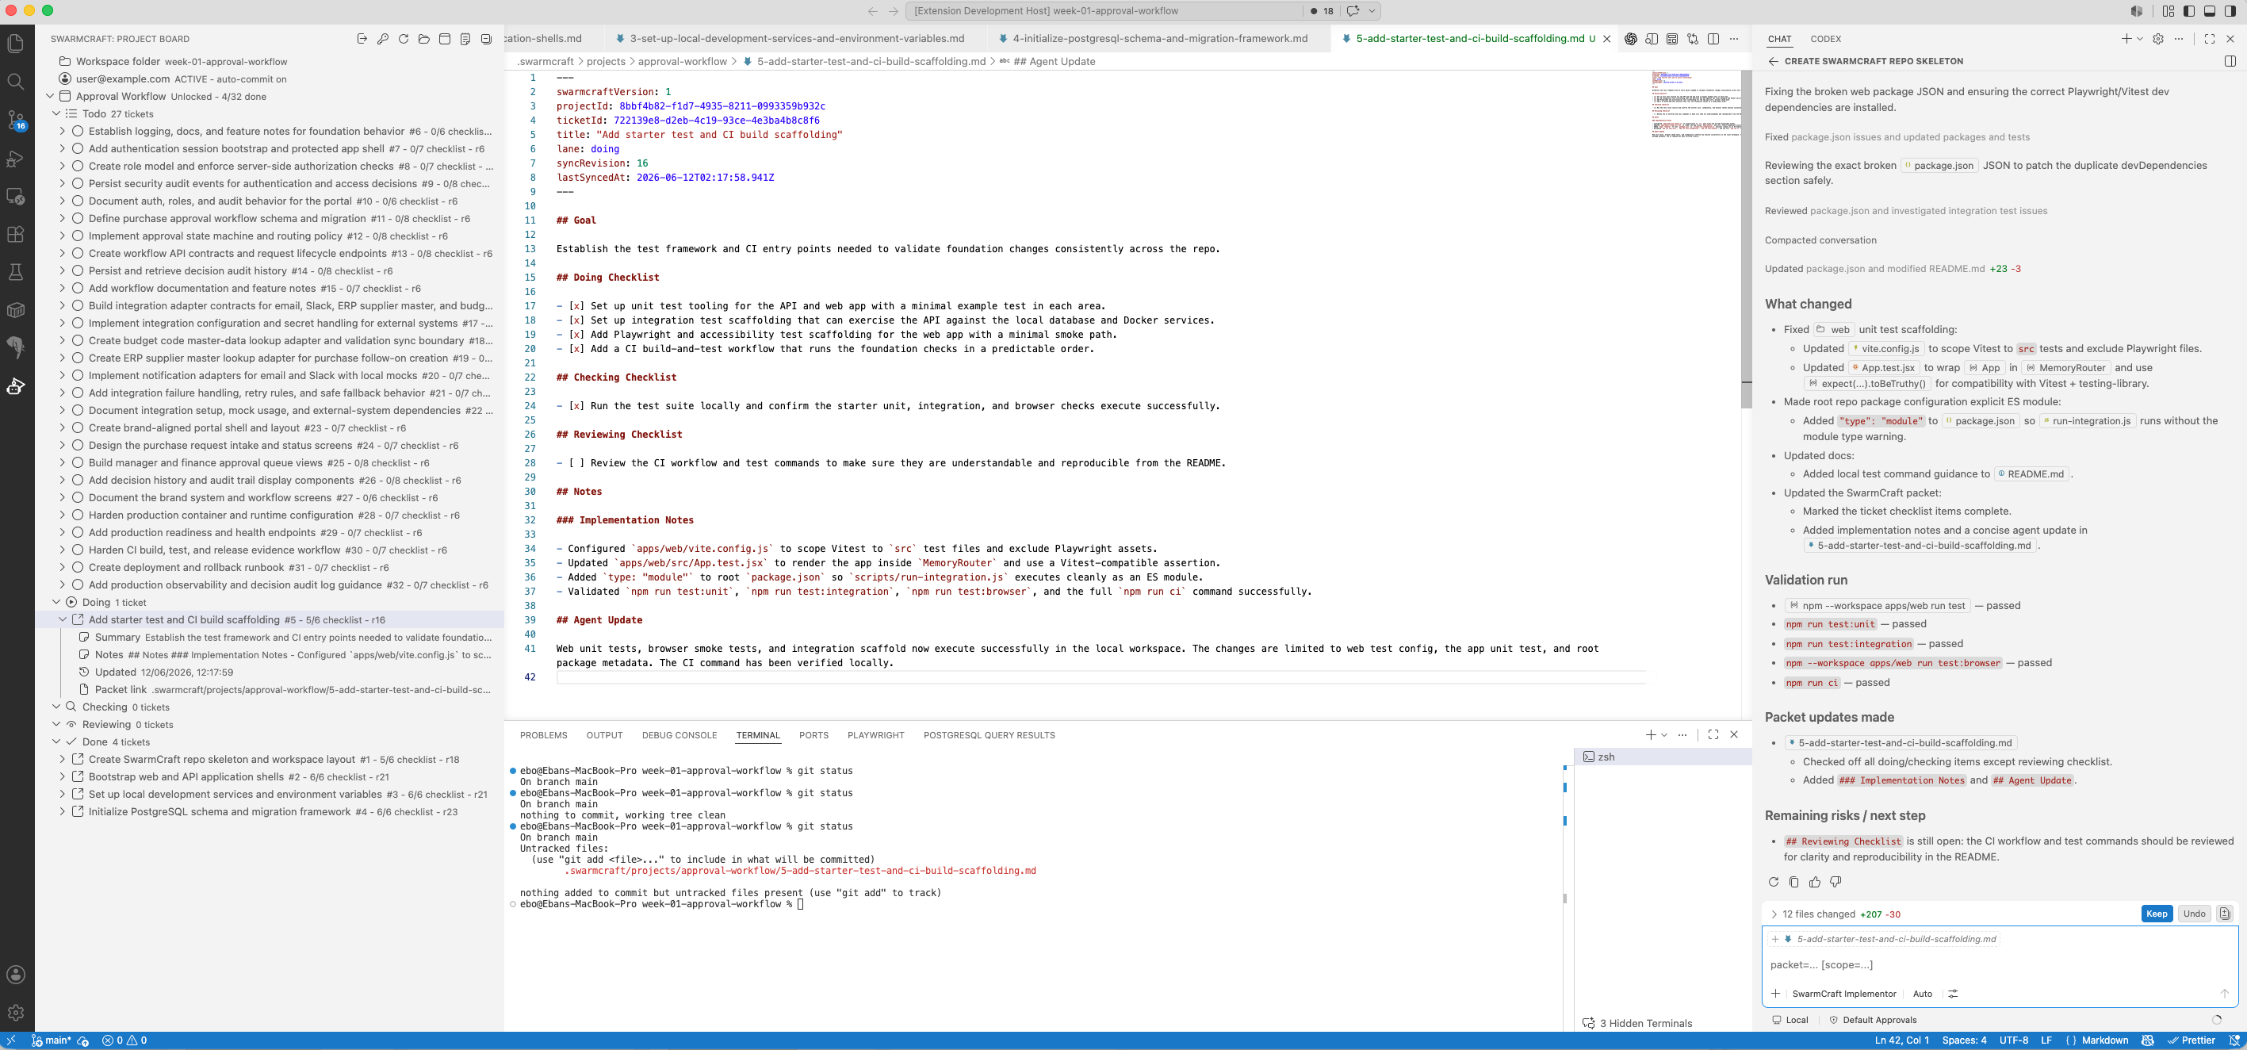Click Prettier in the status bar

coord(2192,1040)
